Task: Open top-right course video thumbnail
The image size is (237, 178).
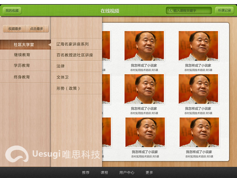Action: (198, 46)
